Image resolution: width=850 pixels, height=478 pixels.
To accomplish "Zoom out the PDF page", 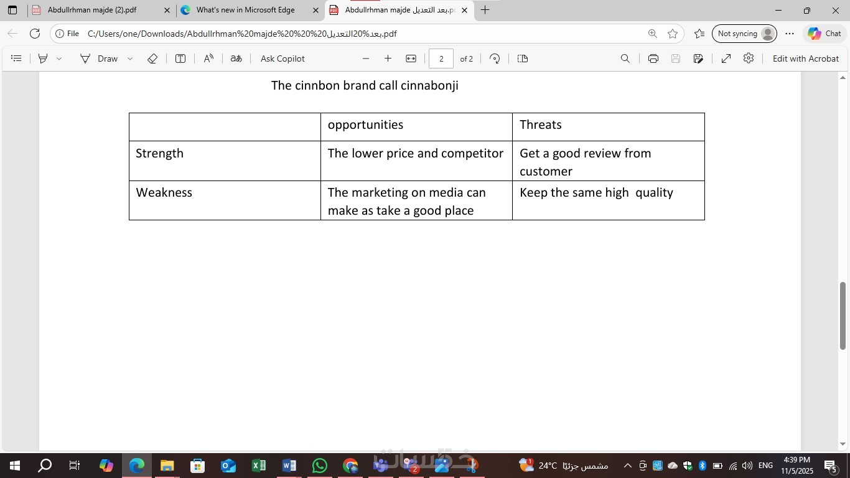I will [x=366, y=59].
